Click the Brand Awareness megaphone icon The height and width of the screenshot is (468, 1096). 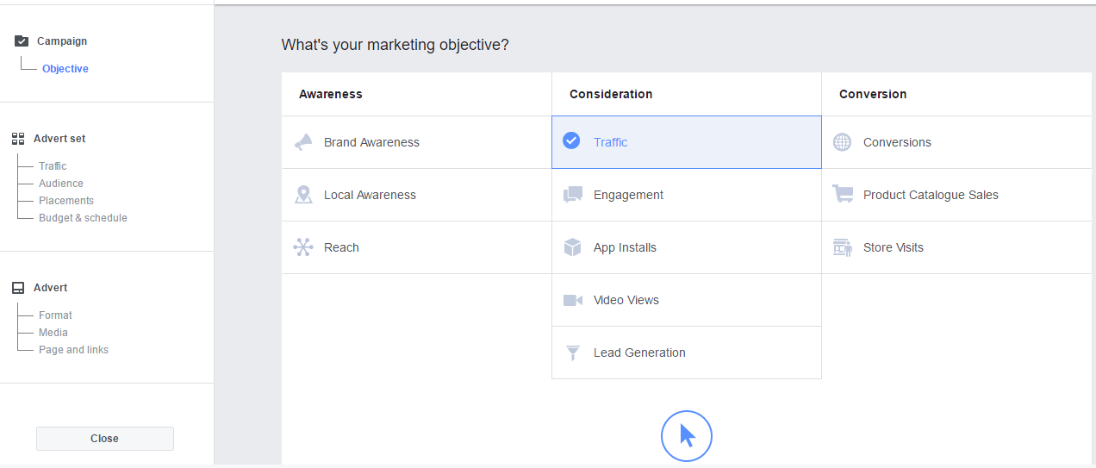303,142
